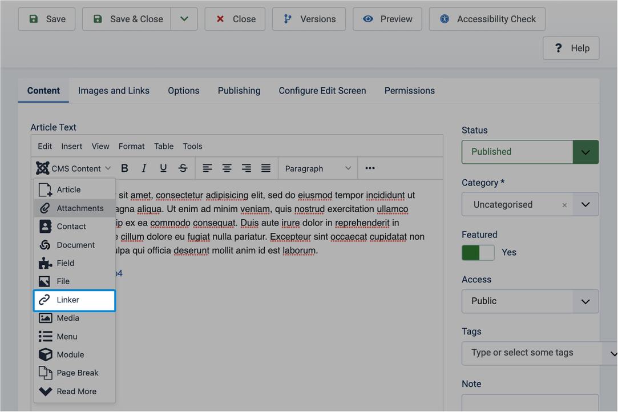This screenshot has height=412, width=618.
Task: Align text to center
Action: (x=227, y=168)
